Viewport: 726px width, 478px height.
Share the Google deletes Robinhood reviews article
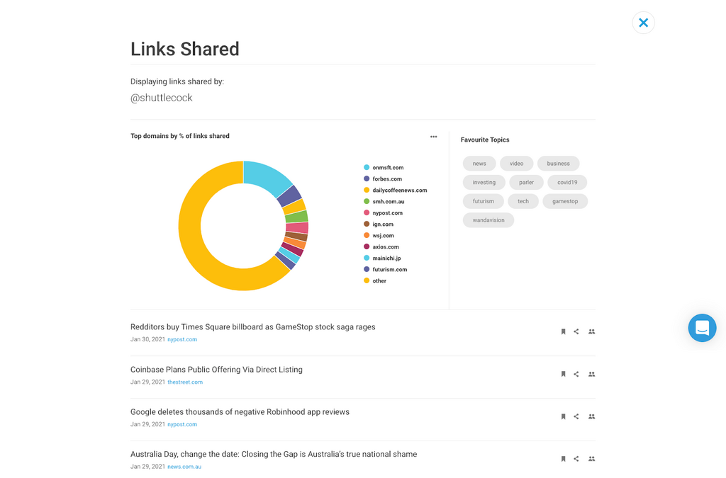[576, 416]
